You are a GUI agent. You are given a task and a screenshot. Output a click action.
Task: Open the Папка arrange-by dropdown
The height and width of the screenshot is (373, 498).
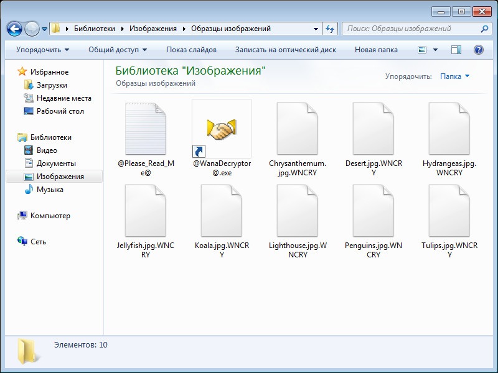pos(455,76)
